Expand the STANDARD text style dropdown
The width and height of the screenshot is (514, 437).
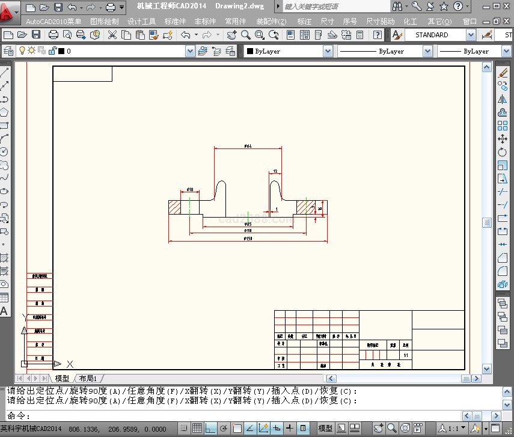470,35
